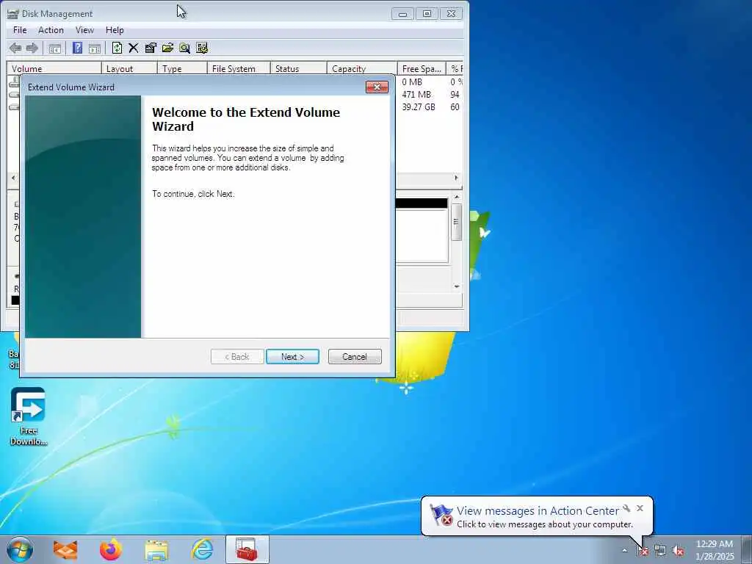
Task: Click the volume list left scroll arrow
Action: point(13,178)
